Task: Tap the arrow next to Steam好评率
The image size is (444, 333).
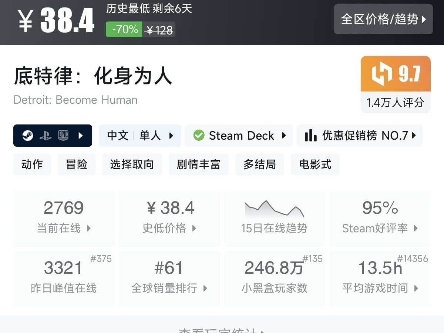Action: pos(416,228)
